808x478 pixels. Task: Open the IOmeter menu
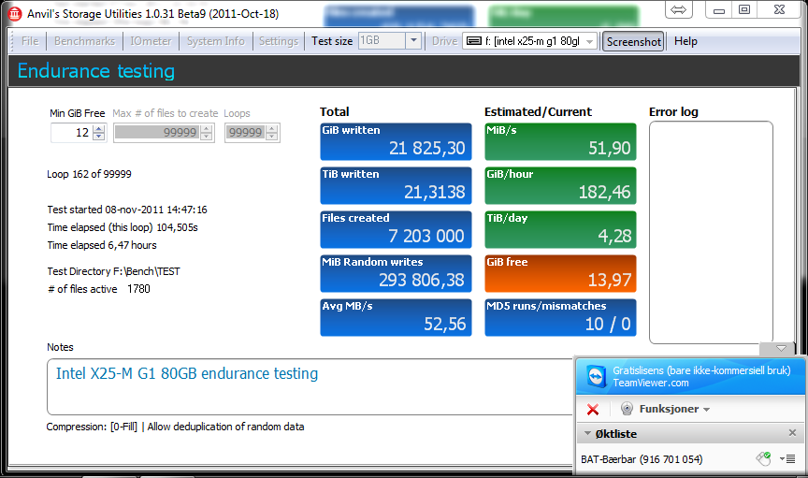[x=151, y=41]
